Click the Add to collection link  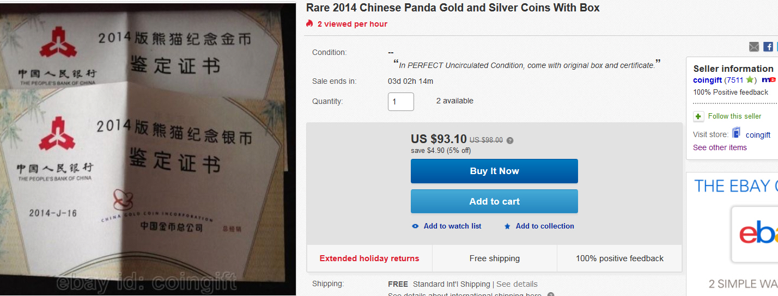pyautogui.click(x=545, y=226)
